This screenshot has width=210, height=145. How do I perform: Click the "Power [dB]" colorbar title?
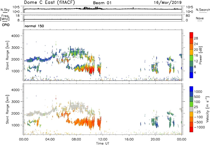(x=201, y=55)
